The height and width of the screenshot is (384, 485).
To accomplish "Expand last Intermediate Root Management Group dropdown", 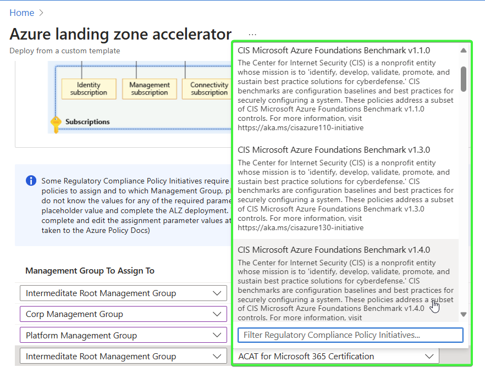I will pyautogui.click(x=123, y=356).
